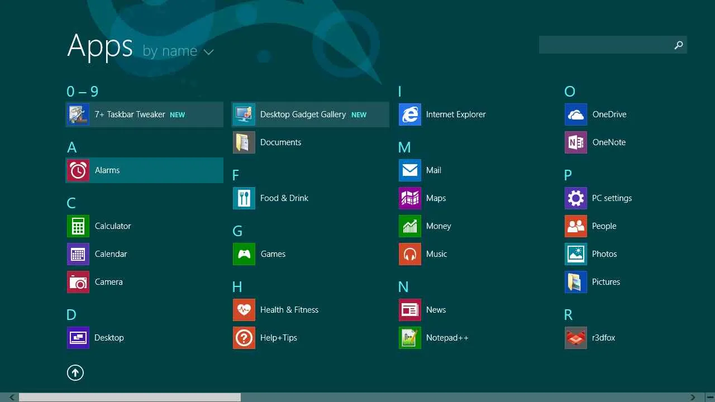This screenshot has height=402, width=715.
Task: Click the 'Photos' app label
Action: tap(604, 254)
